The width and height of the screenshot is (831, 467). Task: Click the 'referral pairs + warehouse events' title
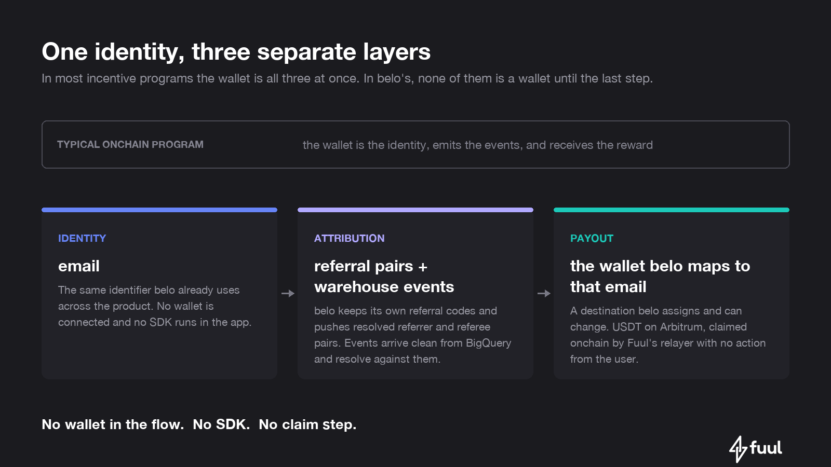pyautogui.click(x=384, y=277)
